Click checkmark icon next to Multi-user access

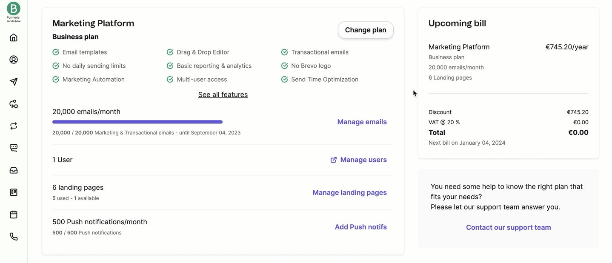pos(170,80)
